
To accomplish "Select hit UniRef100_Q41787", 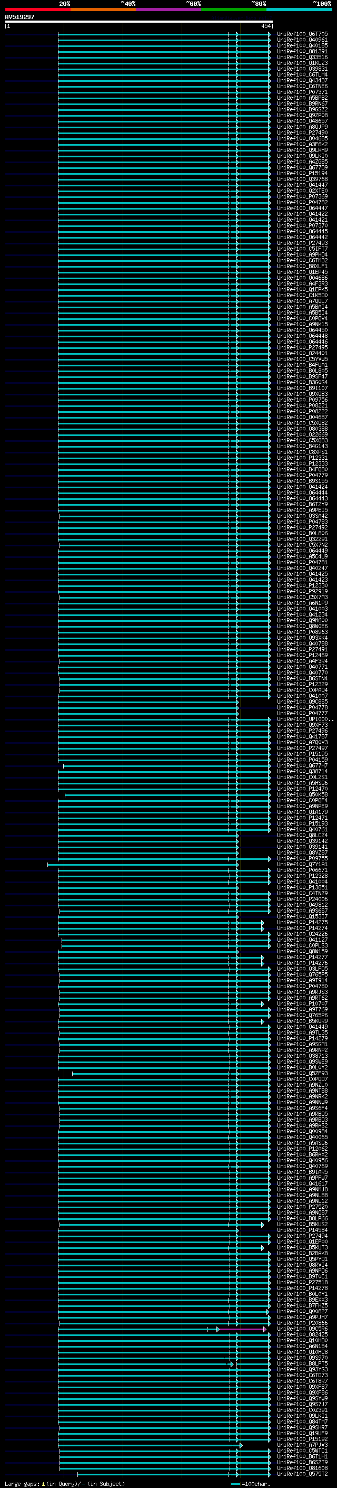I will pos(302,736).
